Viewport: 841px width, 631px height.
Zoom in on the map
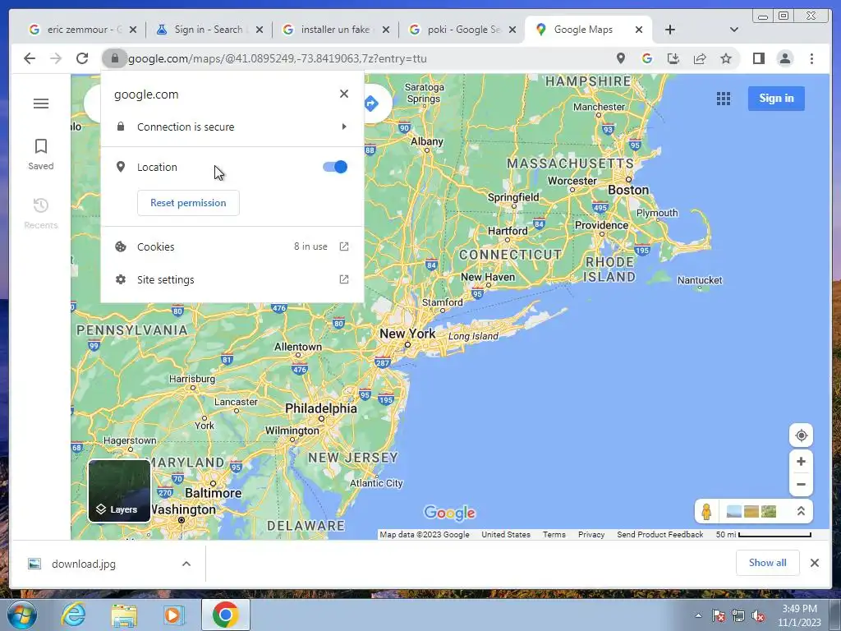click(801, 462)
